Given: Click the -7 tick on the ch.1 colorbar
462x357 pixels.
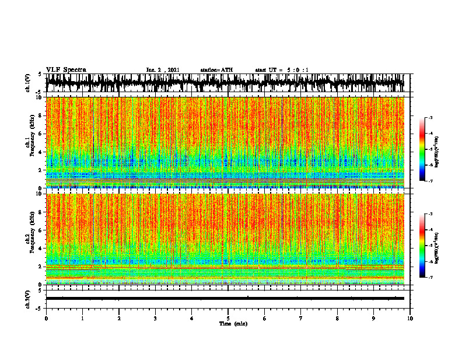Looking at the screenshot, I should 430,181.
